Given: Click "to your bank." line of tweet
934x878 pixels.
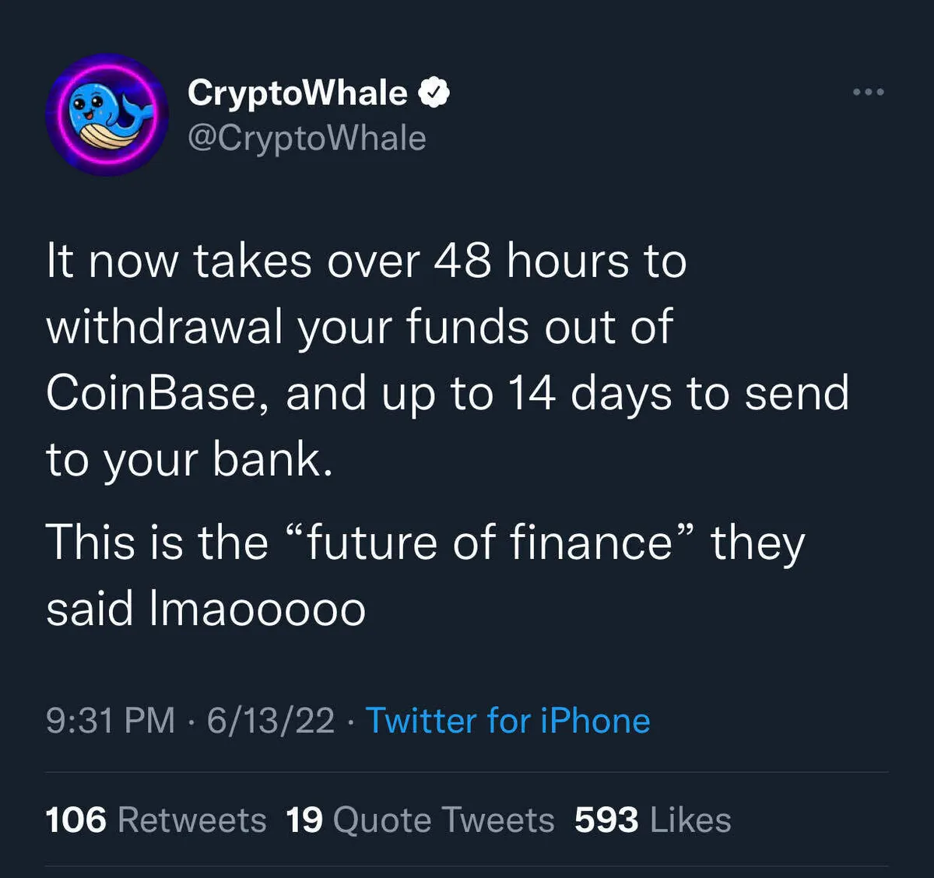Looking at the screenshot, I should pos(189,459).
